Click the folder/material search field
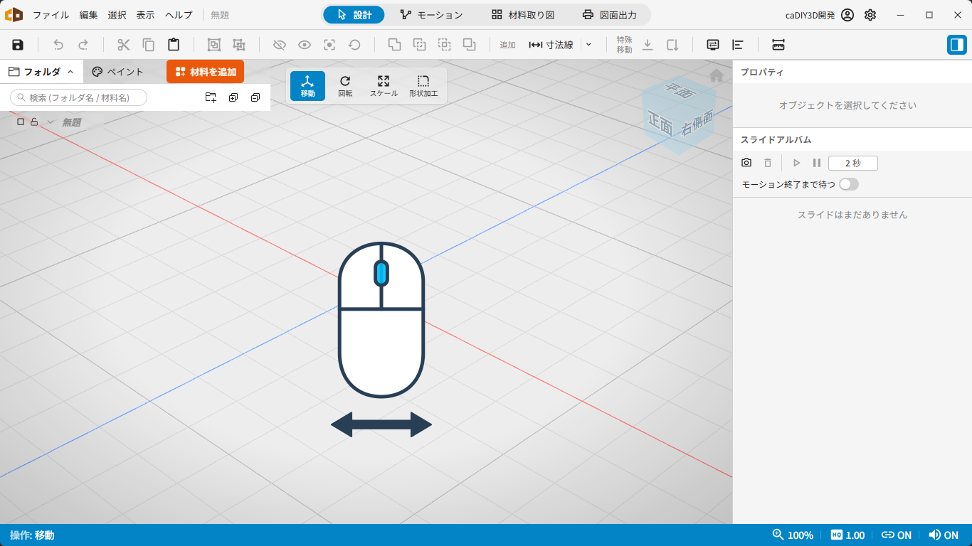Viewport: 972px width, 546px height. point(79,97)
